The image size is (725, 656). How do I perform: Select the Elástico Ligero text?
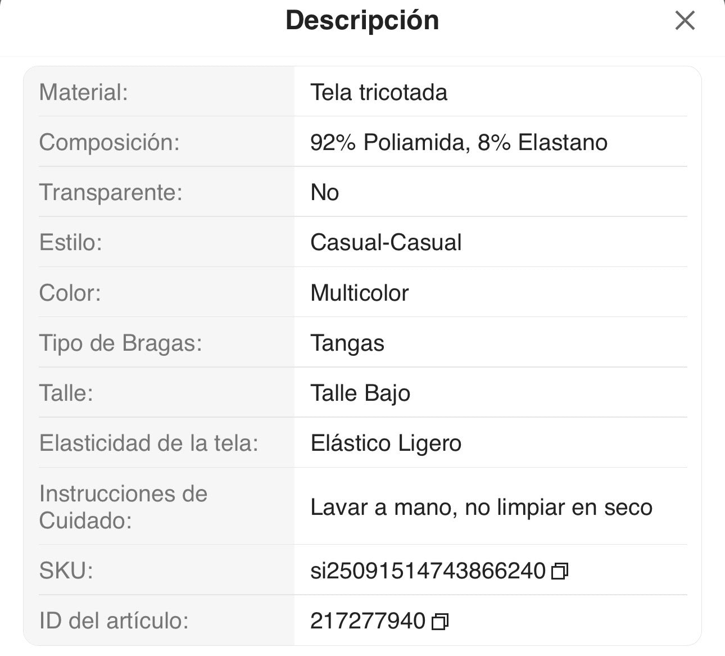click(386, 442)
